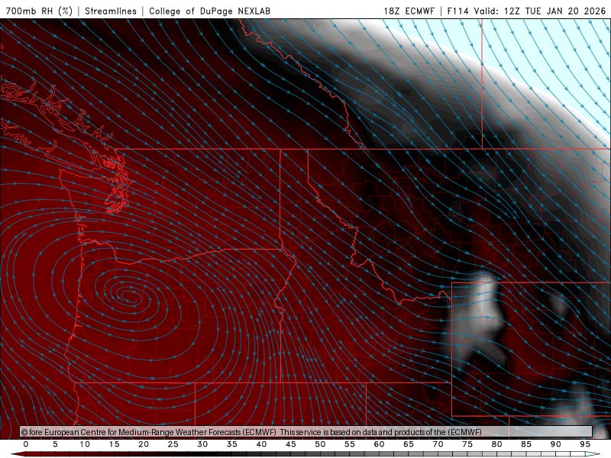The image size is (611, 458).
Task: Click the "70" value on the color scale
Action: coord(438,444)
